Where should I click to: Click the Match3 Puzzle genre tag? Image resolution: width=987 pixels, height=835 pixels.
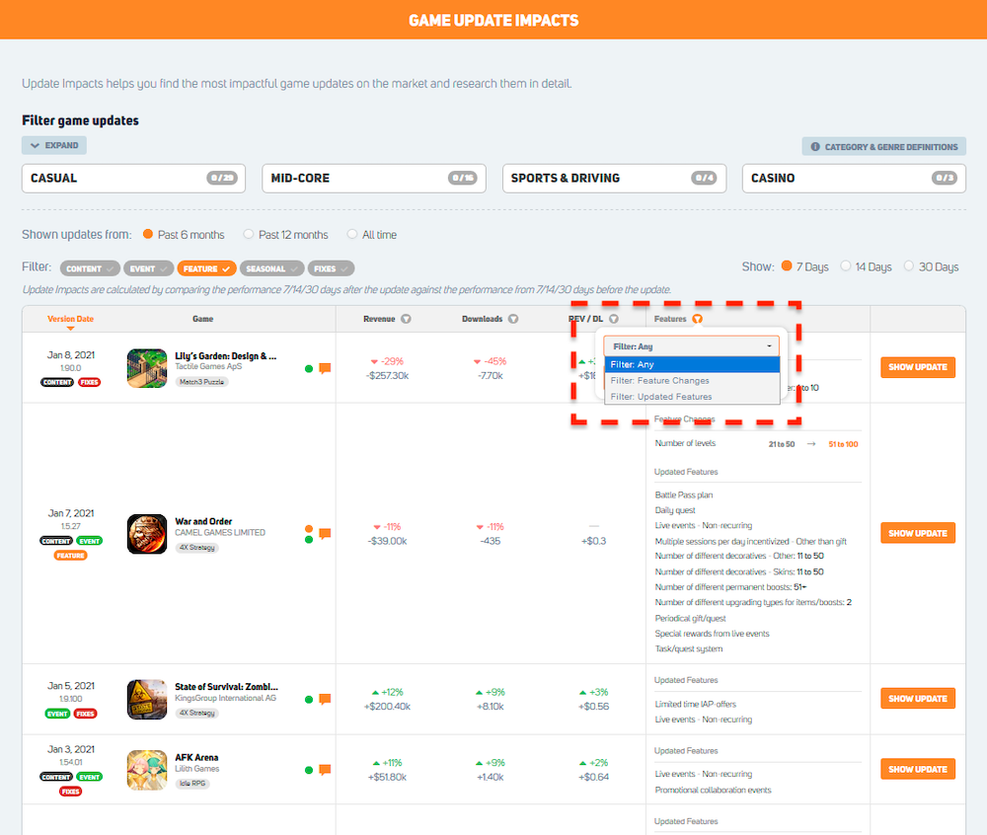[x=201, y=382]
